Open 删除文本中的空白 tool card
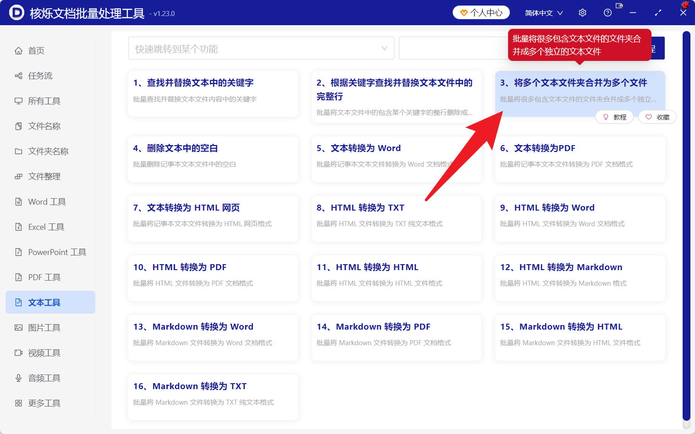This screenshot has height=434, width=695. coord(213,159)
